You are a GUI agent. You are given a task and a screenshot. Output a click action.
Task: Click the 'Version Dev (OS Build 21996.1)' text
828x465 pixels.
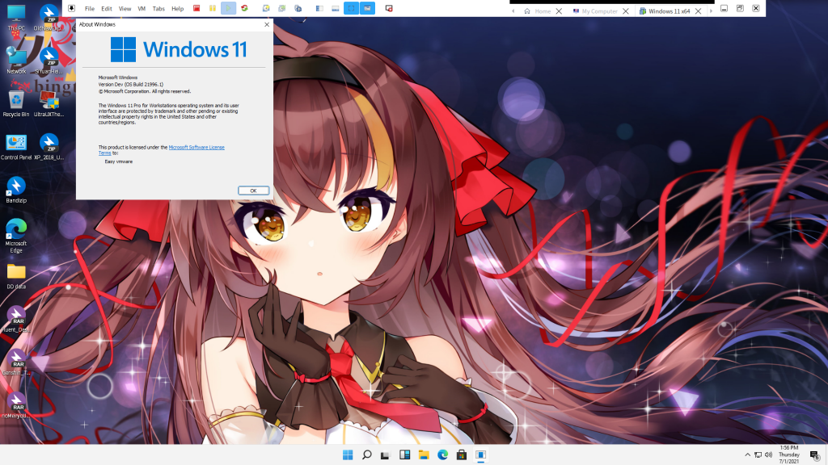coord(131,84)
